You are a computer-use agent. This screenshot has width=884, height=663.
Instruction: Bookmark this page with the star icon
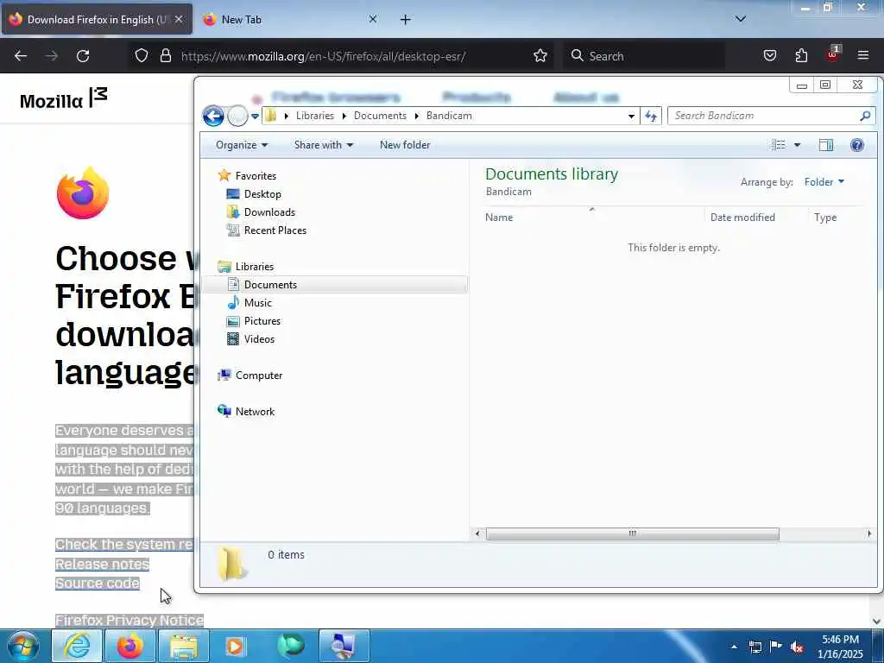pyautogui.click(x=540, y=56)
